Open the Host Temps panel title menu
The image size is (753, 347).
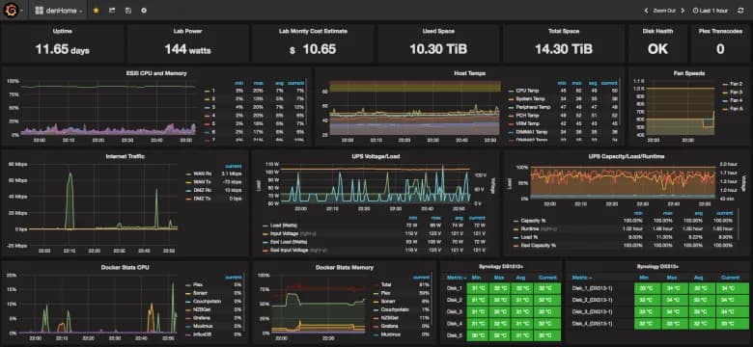(x=470, y=73)
